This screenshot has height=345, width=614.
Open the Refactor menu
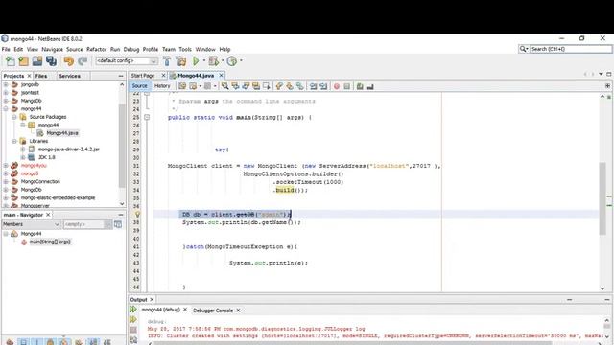tap(96, 49)
